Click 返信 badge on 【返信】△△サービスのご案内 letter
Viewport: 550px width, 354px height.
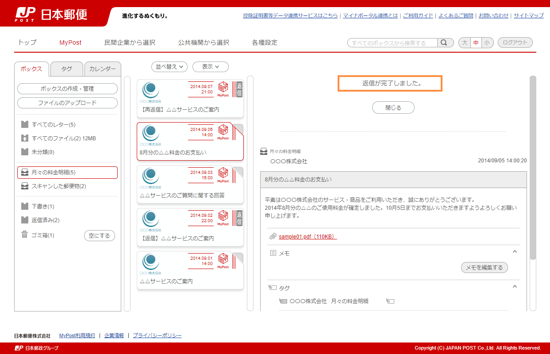point(239,218)
